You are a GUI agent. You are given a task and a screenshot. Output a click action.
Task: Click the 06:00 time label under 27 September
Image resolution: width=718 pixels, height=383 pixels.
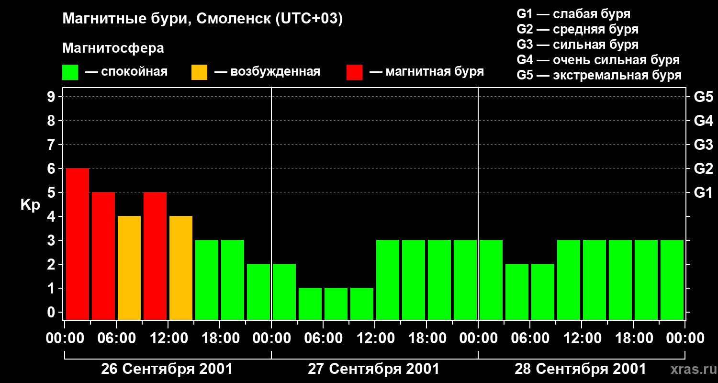[323, 338]
